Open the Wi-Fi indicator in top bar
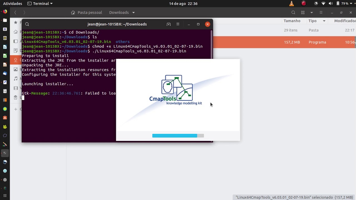356x200 pixels. click(x=323, y=4)
